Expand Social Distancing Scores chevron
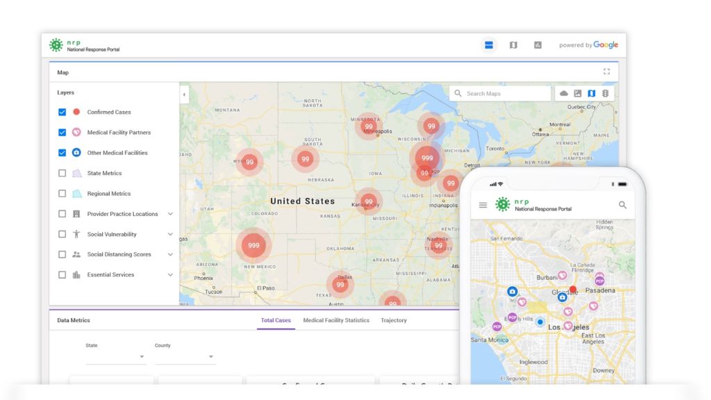The width and height of the screenshot is (711, 400). click(x=171, y=254)
